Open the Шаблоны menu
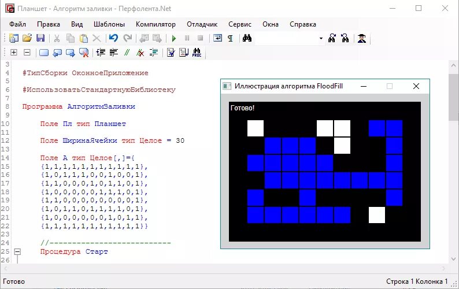 [x=109, y=24]
